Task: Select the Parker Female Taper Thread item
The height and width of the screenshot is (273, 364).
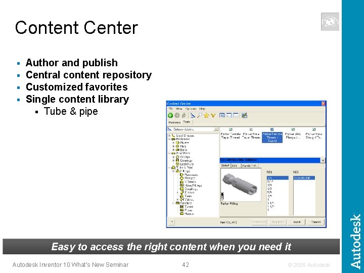Action: click(231, 133)
